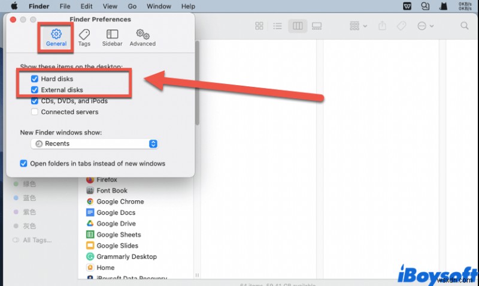Viewport: 479px width, 286px height.
Task: Open the More actions ellipsis menu
Action: coord(425,26)
